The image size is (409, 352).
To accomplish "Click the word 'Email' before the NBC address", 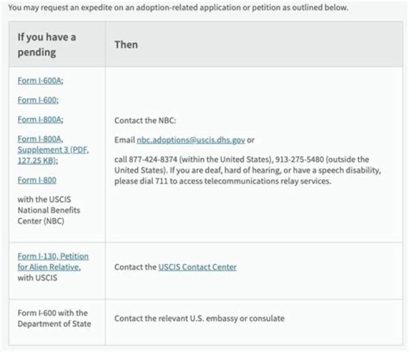I will pyautogui.click(x=124, y=140).
